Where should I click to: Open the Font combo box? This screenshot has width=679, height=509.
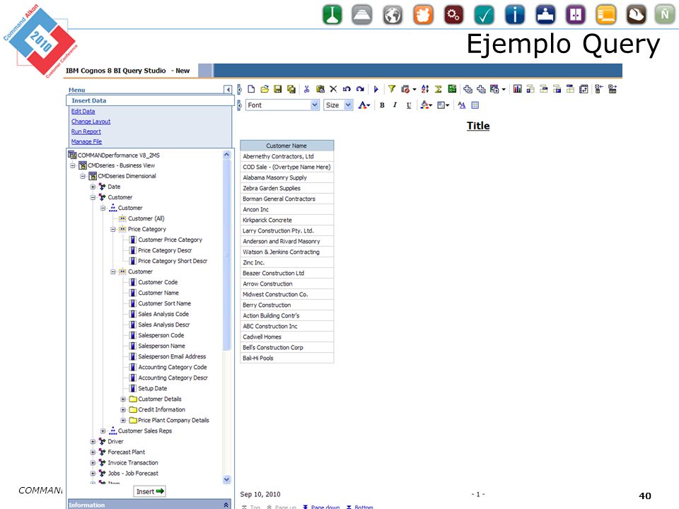(x=282, y=105)
